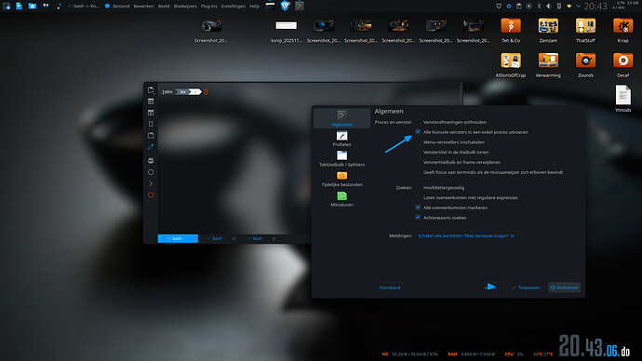This screenshot has height=361, width=642.
Task: Open the ThatStuff desktop folder
Action: point(585,31)
